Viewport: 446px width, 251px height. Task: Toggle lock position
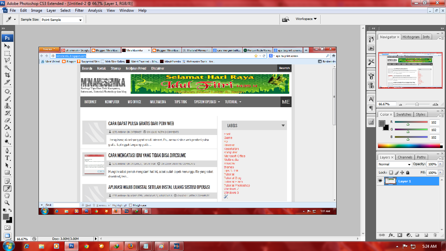[x=402, y=172]
